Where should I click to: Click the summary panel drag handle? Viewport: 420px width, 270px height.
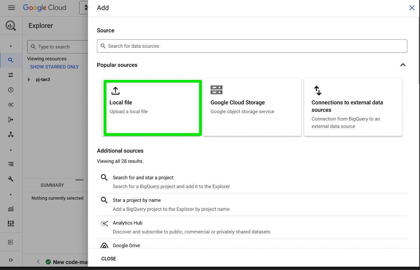79,180
